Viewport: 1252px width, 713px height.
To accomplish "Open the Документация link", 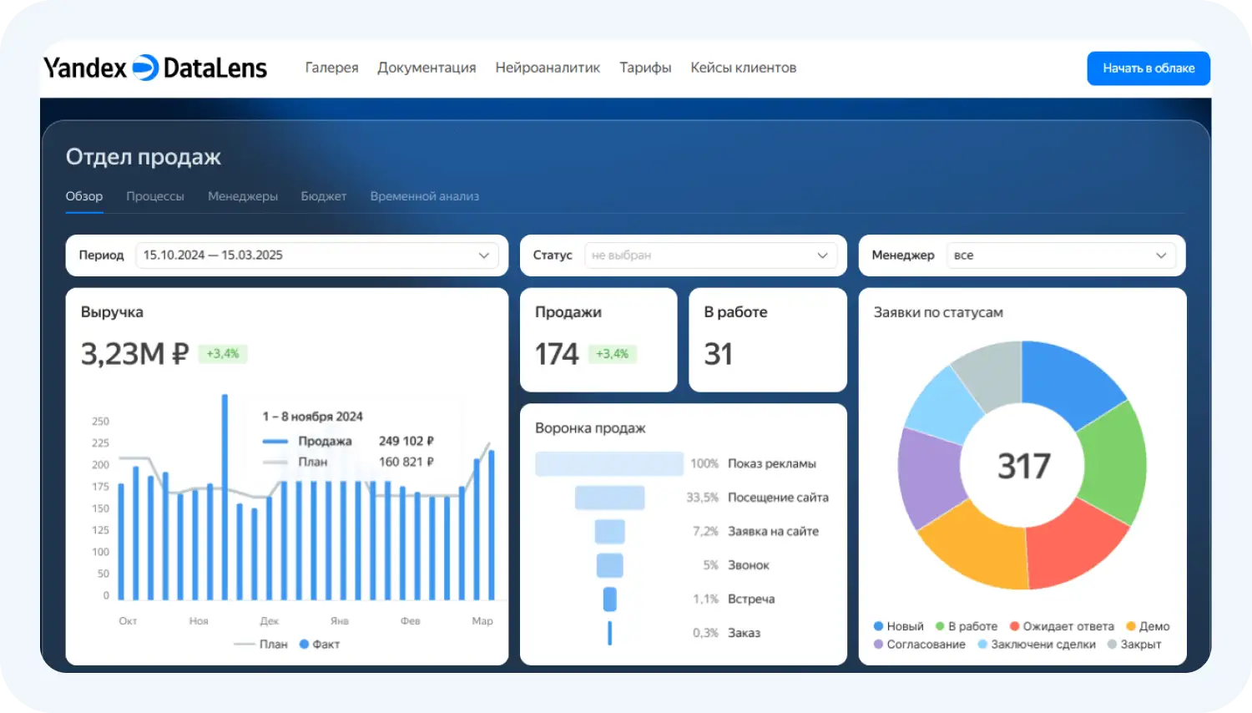I will pyautogui.click(x=427, y=68).
